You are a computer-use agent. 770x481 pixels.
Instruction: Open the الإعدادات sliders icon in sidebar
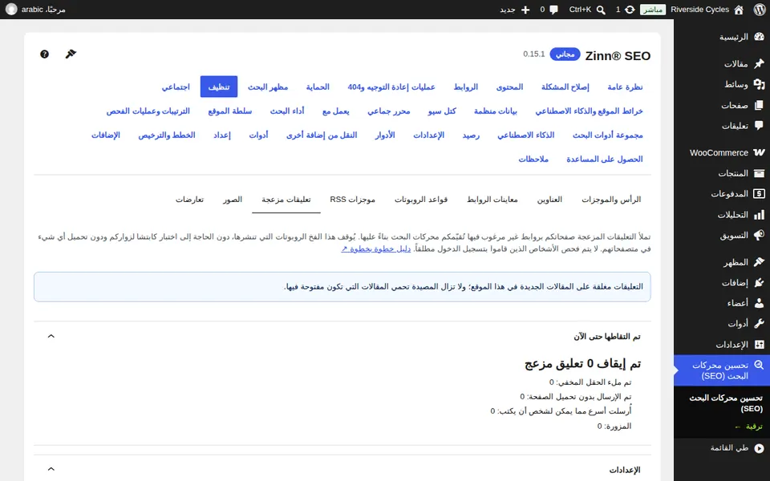(x=760, y=345)
